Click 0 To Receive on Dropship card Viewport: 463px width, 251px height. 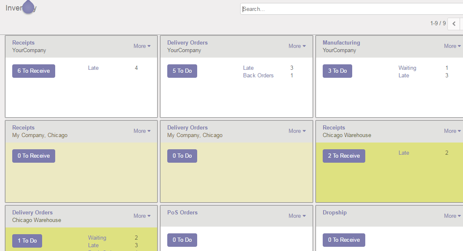click(344, 240)
